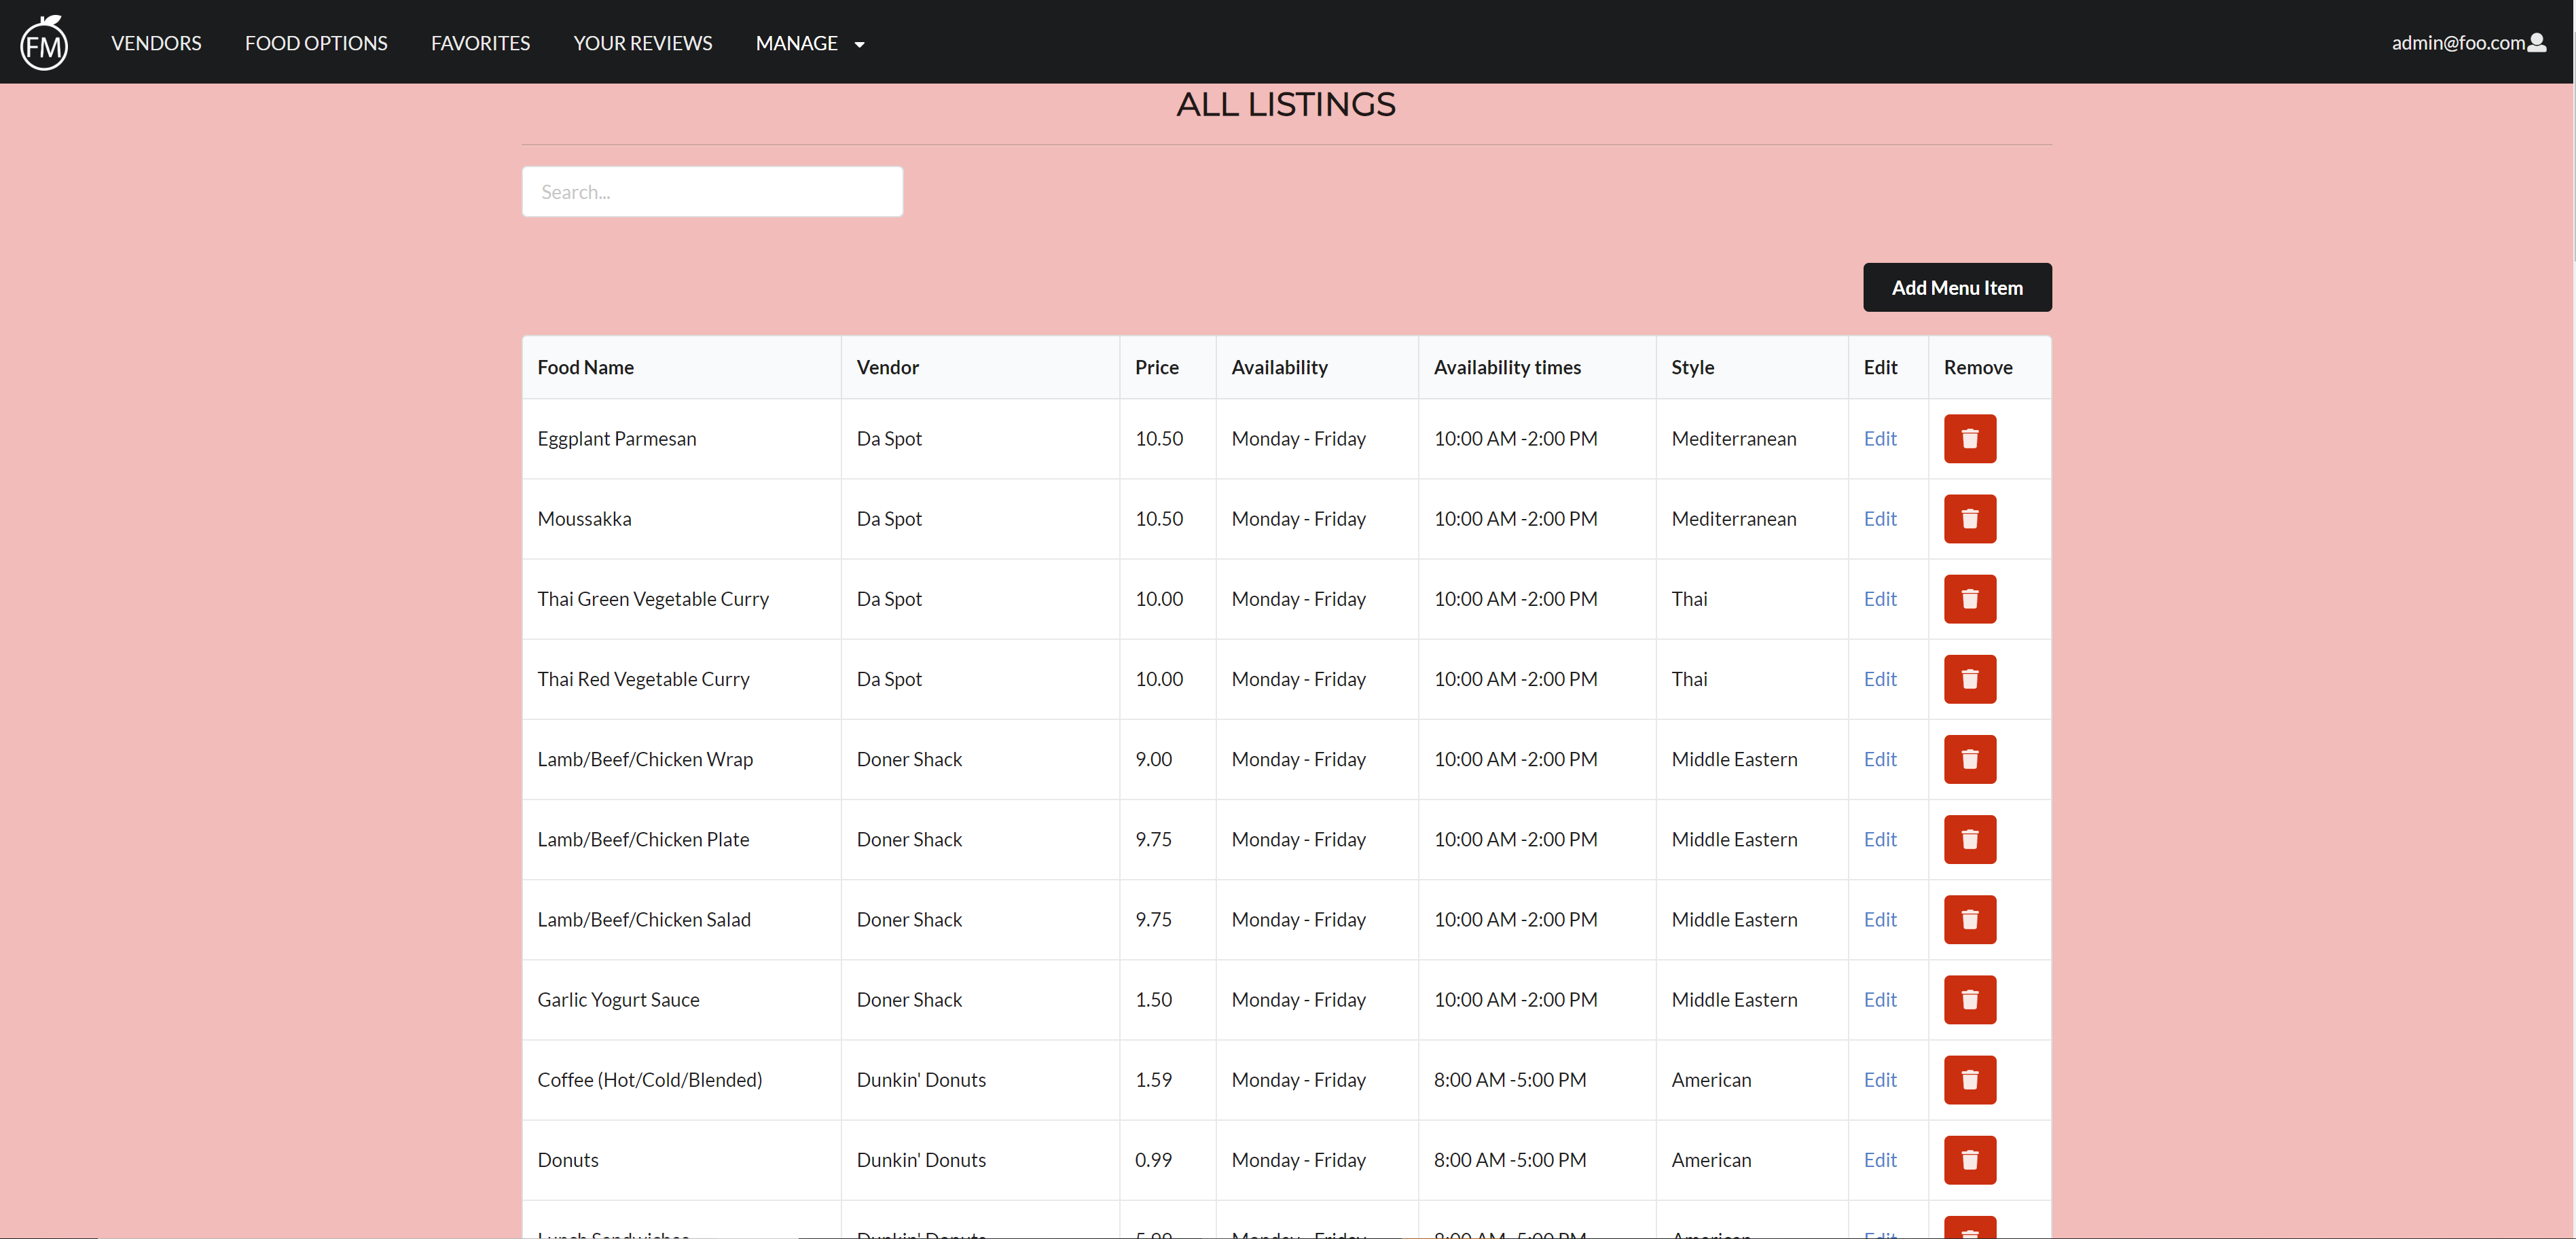Screen dimensions: 2576x1239
Task: Click the Thai Green Vegetable Curry name
Action: click(653, 598)
